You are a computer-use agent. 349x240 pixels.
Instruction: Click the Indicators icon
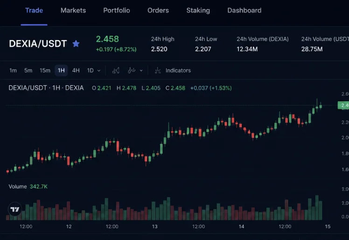pos(158,71)
